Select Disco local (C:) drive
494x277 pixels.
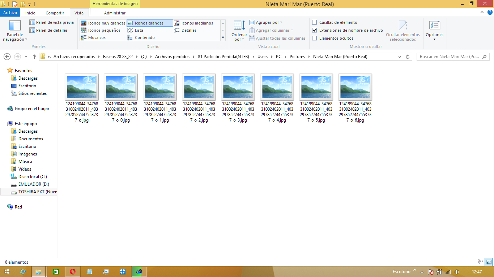pos(33,177)
